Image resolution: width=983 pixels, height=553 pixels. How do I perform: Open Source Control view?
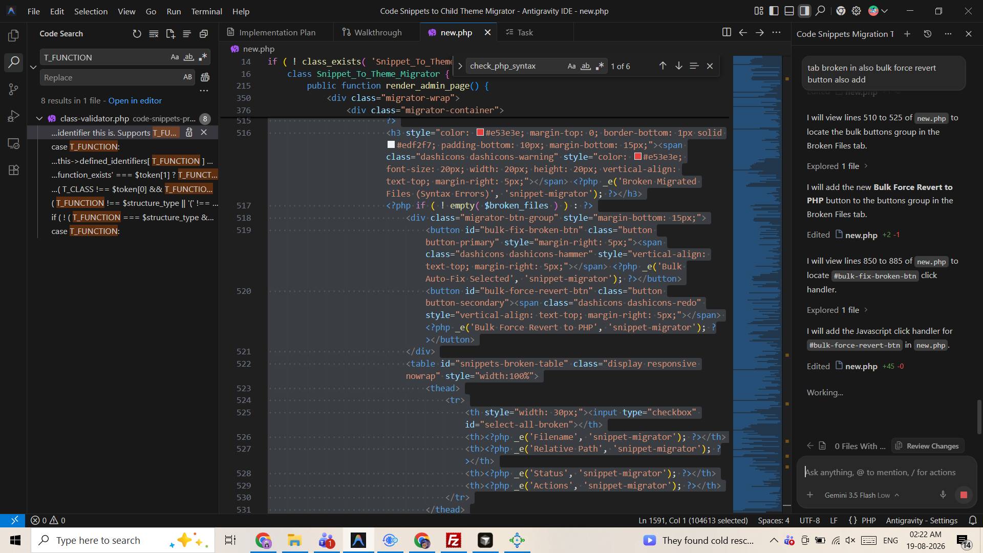click(x=14, y=89)
